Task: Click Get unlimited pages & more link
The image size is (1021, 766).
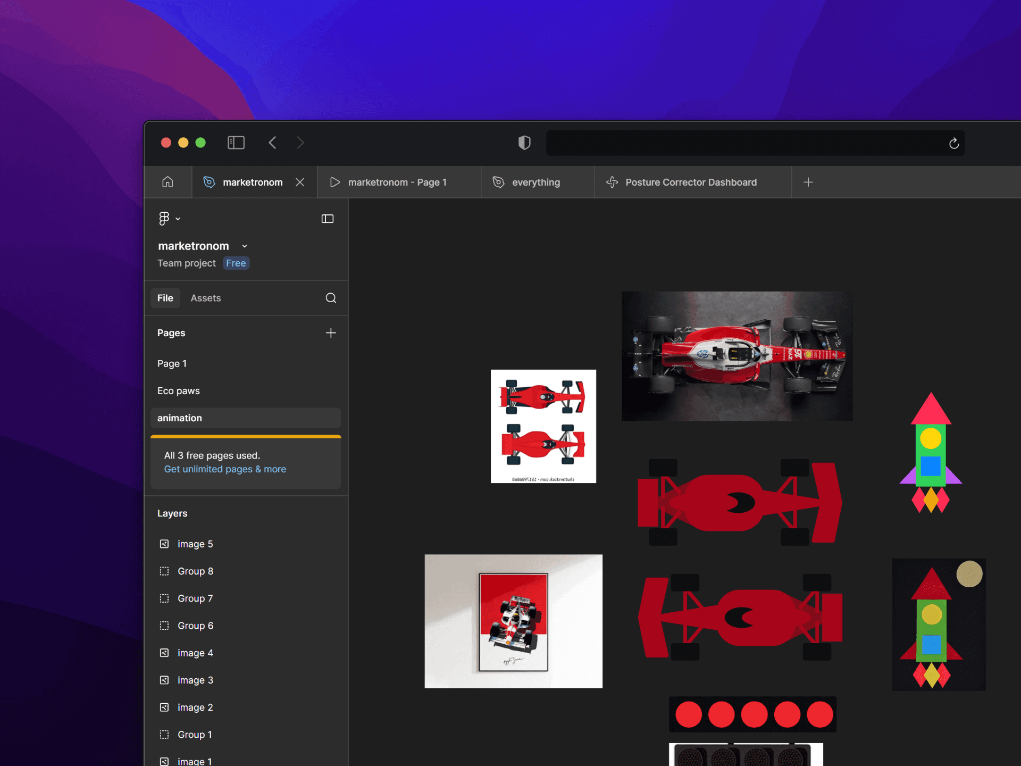Action: click(225, 469)
